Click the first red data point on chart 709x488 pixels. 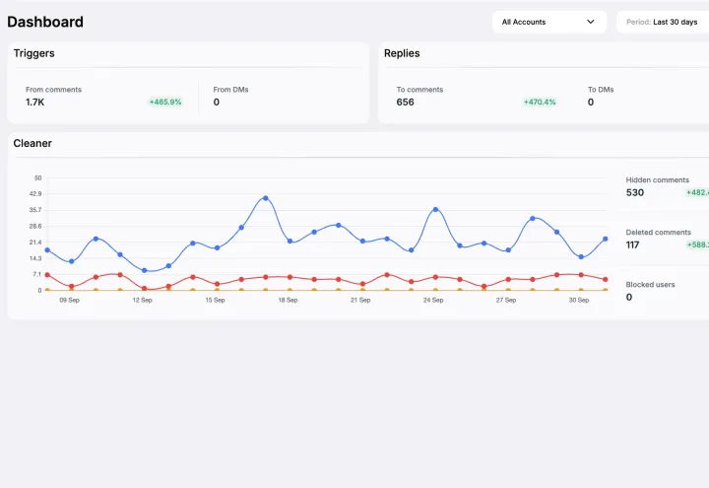coord(47,275)
